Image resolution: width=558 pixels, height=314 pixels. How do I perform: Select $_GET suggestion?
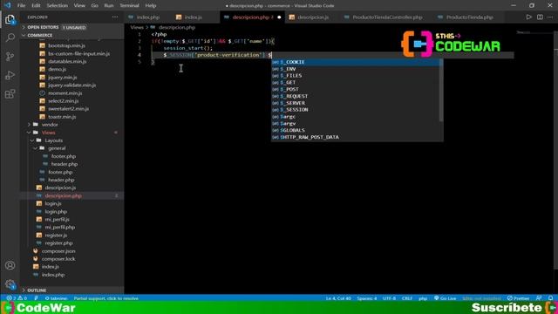(357, 82)
